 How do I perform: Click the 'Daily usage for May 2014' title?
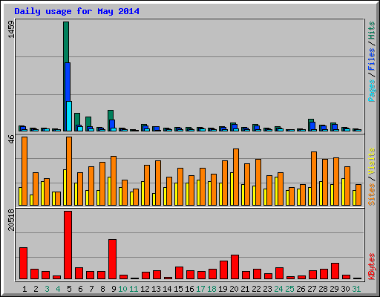click(x=76, y=11)
